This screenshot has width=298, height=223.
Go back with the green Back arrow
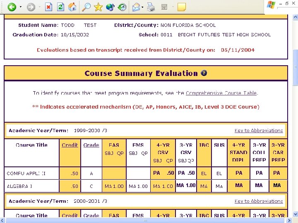click(12, 7)
